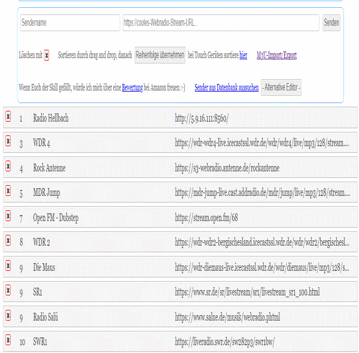The height and width of the screenshot is (353, 359).
Task: Click the Sendername input field
Action: (70, 23)
